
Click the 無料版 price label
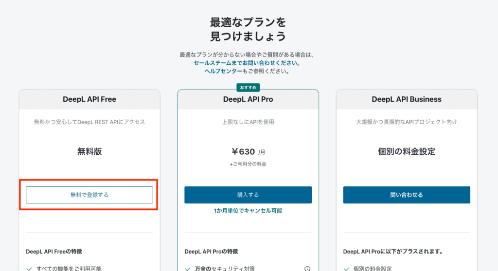point(89,152)
